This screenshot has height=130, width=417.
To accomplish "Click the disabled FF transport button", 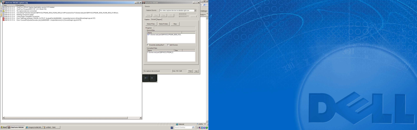I will click(171, 15).
